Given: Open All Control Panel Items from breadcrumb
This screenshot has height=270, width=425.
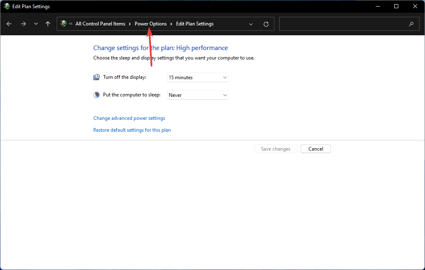Looking at the screenshot, I should click(100, 24).
